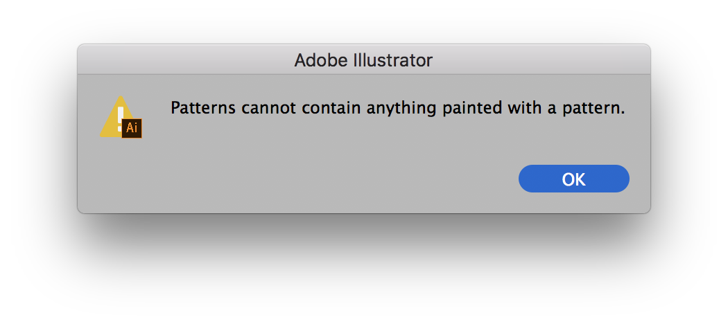Click the letter A in the Ai badge
728x324 pixels.
pos(130,128)
